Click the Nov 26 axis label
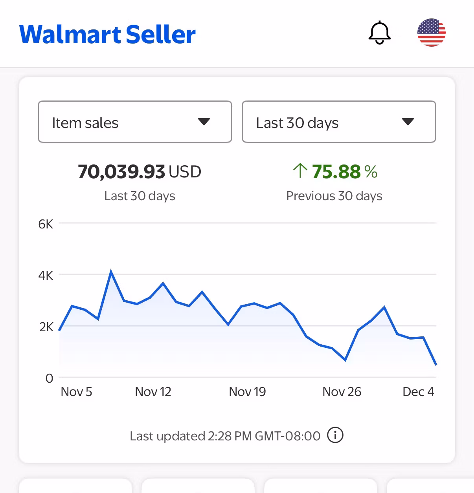 pyautogui.click(x=342, y=392)
